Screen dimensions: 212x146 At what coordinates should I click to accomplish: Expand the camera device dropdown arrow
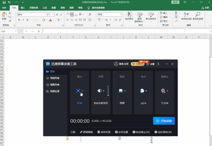click(x=168, y=91)
